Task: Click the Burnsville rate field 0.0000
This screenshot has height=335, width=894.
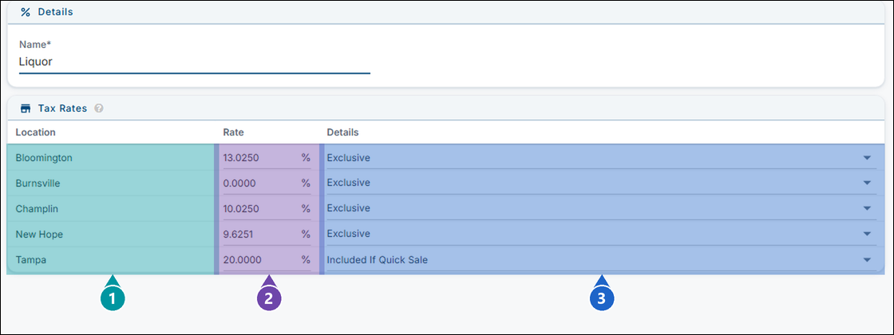Action: pyautogui.click(x=267, y=183)
